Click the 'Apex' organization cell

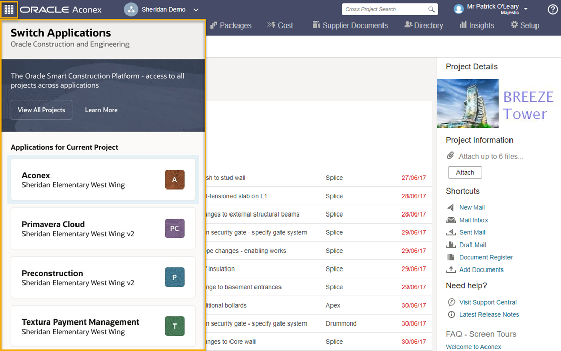tap(333, 305)
